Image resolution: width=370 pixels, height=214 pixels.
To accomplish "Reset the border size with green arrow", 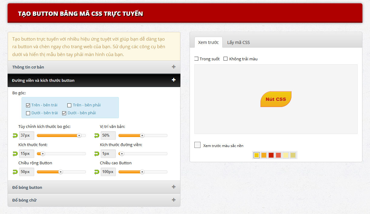I will coord(97,154).
